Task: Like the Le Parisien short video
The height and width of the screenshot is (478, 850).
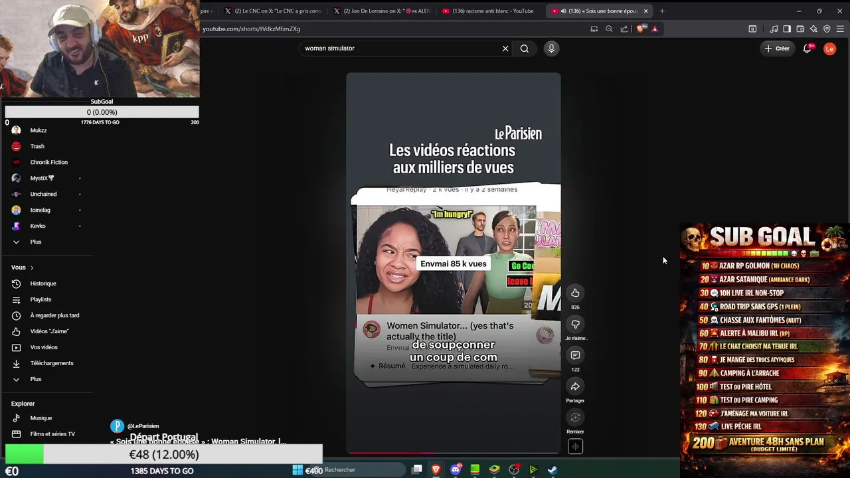Action: pos(575,293)
